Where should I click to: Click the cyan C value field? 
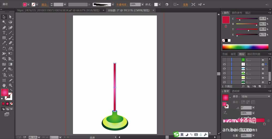263,18
